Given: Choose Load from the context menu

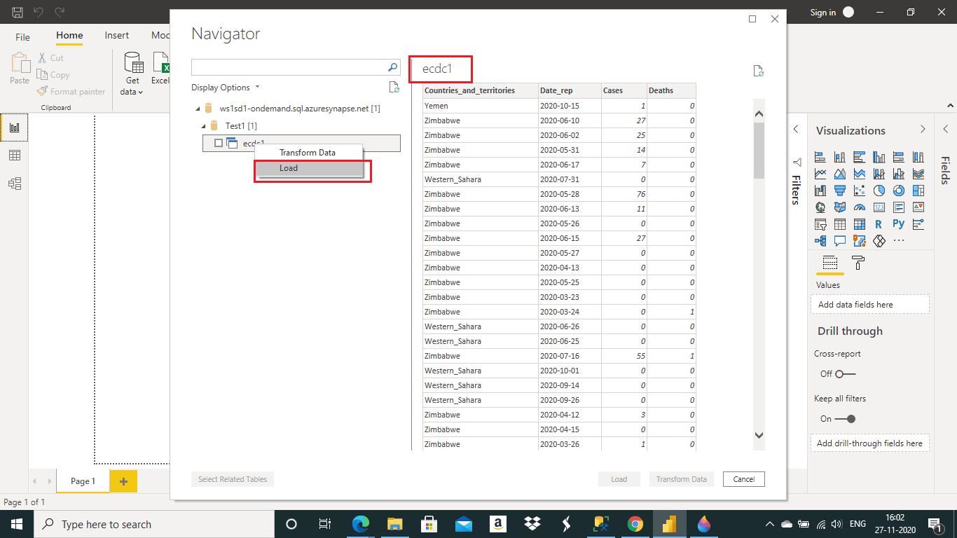Looking at the screenshot, I should [x=309, y=168].
